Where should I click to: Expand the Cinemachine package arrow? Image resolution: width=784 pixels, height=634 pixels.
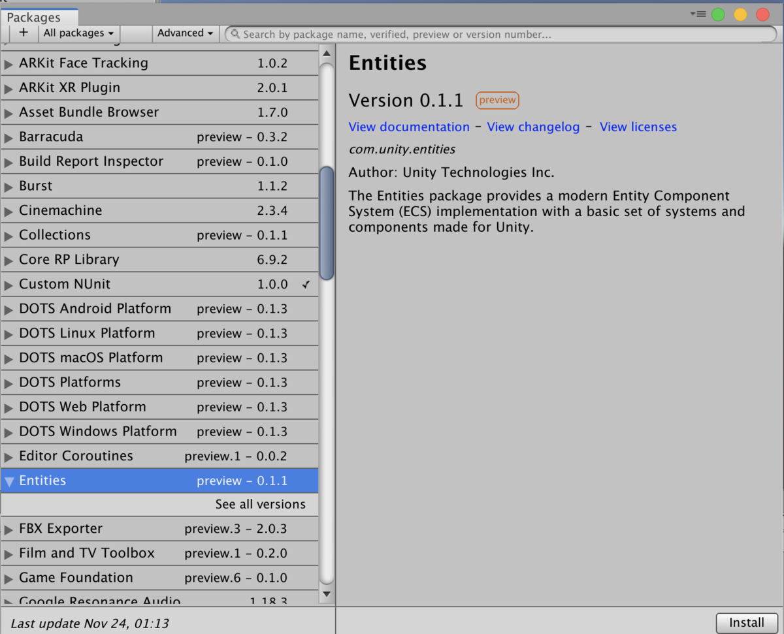(x=8, y=211)
